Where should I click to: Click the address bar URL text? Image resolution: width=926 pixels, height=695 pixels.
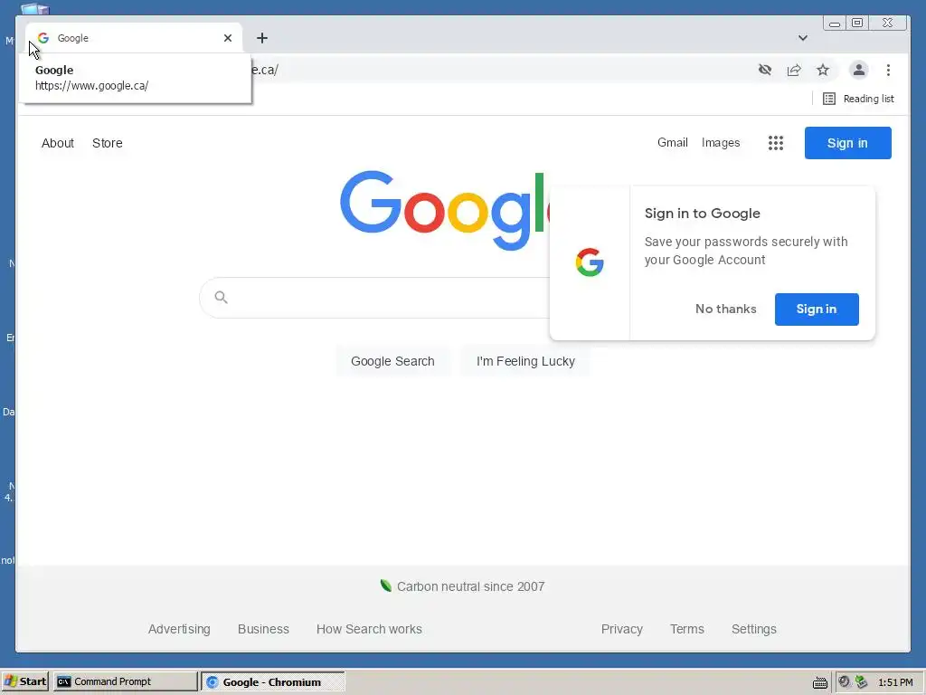[264, 70]
